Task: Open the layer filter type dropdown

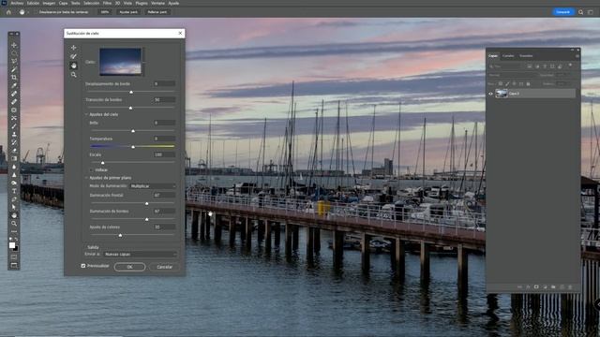Action: [506, 66]
